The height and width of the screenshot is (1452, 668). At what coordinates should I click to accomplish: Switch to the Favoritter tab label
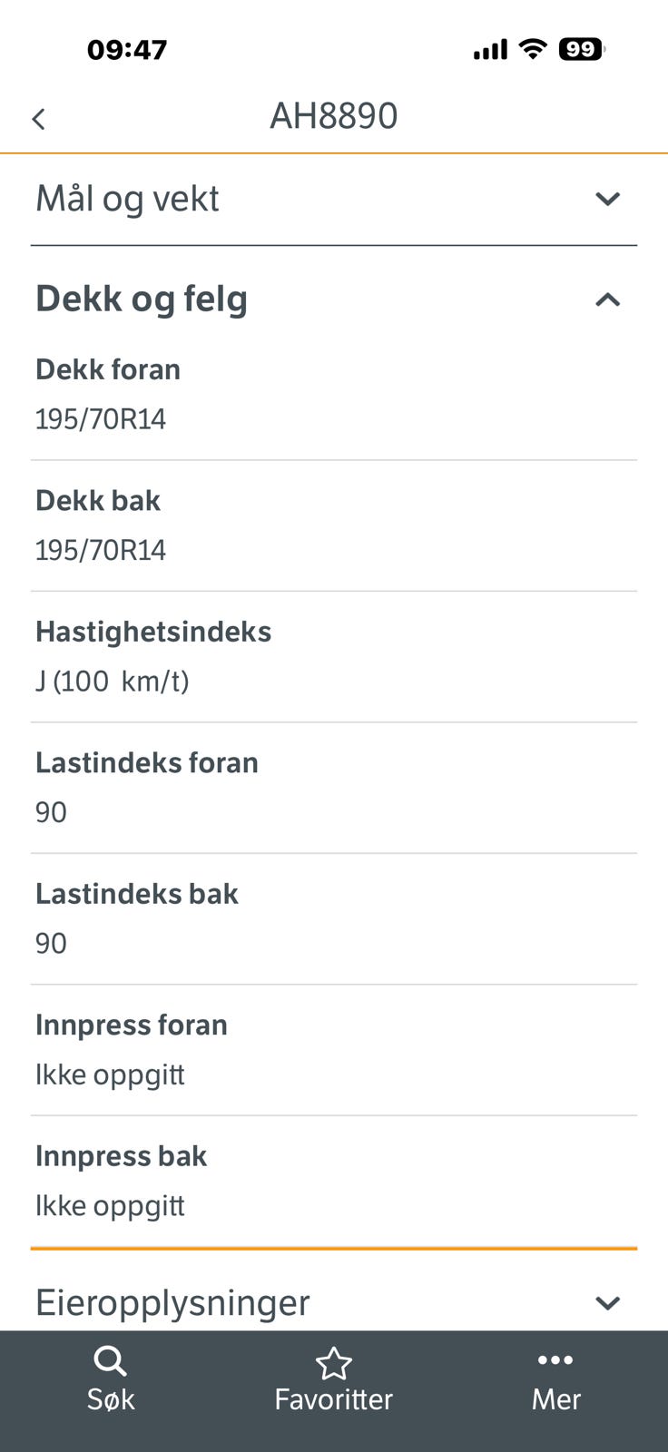click(x=333, y=1399)
